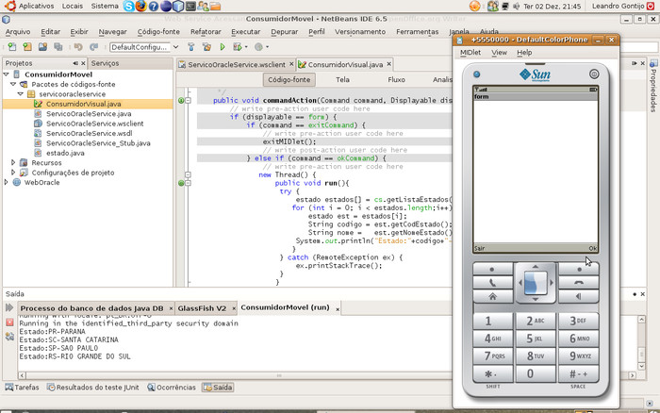Click the Build Main Project icon
This screenshot has width=660, height=413.
(191, 47)
